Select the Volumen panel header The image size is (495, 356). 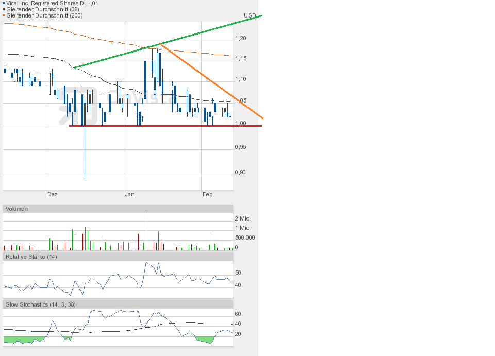click(17, 209)
